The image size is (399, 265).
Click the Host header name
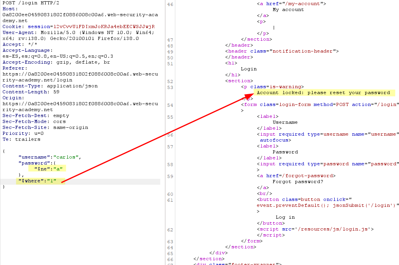tap(10, 9)
